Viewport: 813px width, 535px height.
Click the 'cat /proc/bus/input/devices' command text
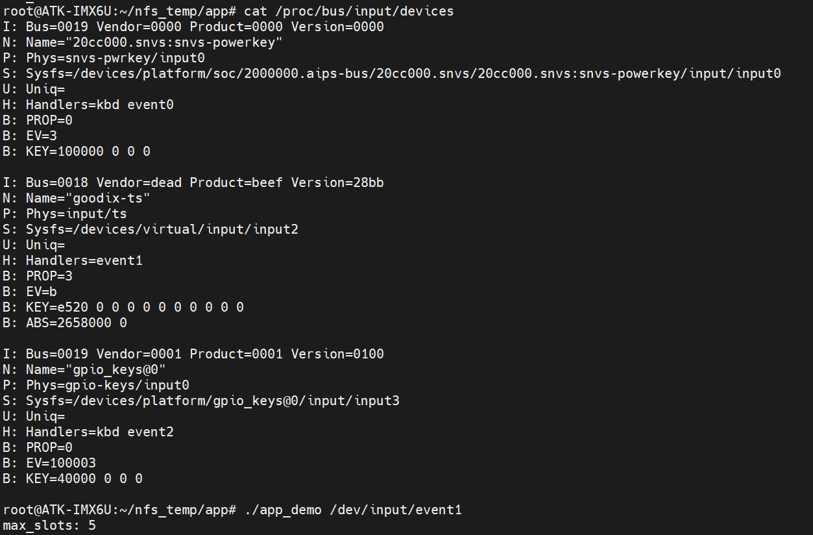pyautogui.click(x=348, y=11)
